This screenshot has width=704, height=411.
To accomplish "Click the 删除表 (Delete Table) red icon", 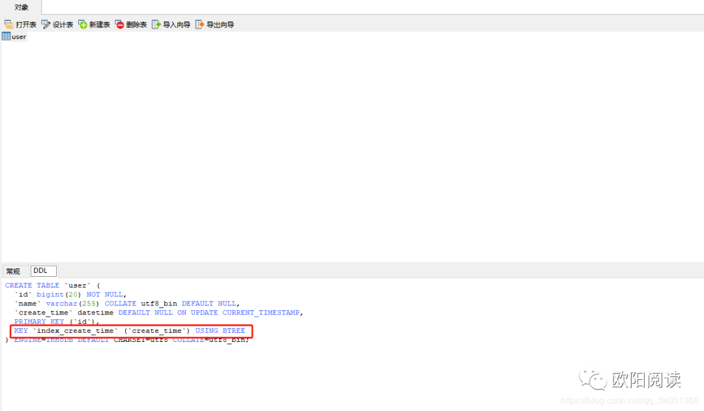I will point(119,24).
